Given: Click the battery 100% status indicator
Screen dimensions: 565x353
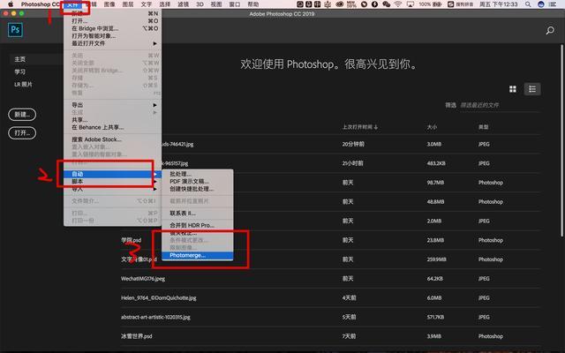Looking at the screenshot, I should tap(431, 4).
